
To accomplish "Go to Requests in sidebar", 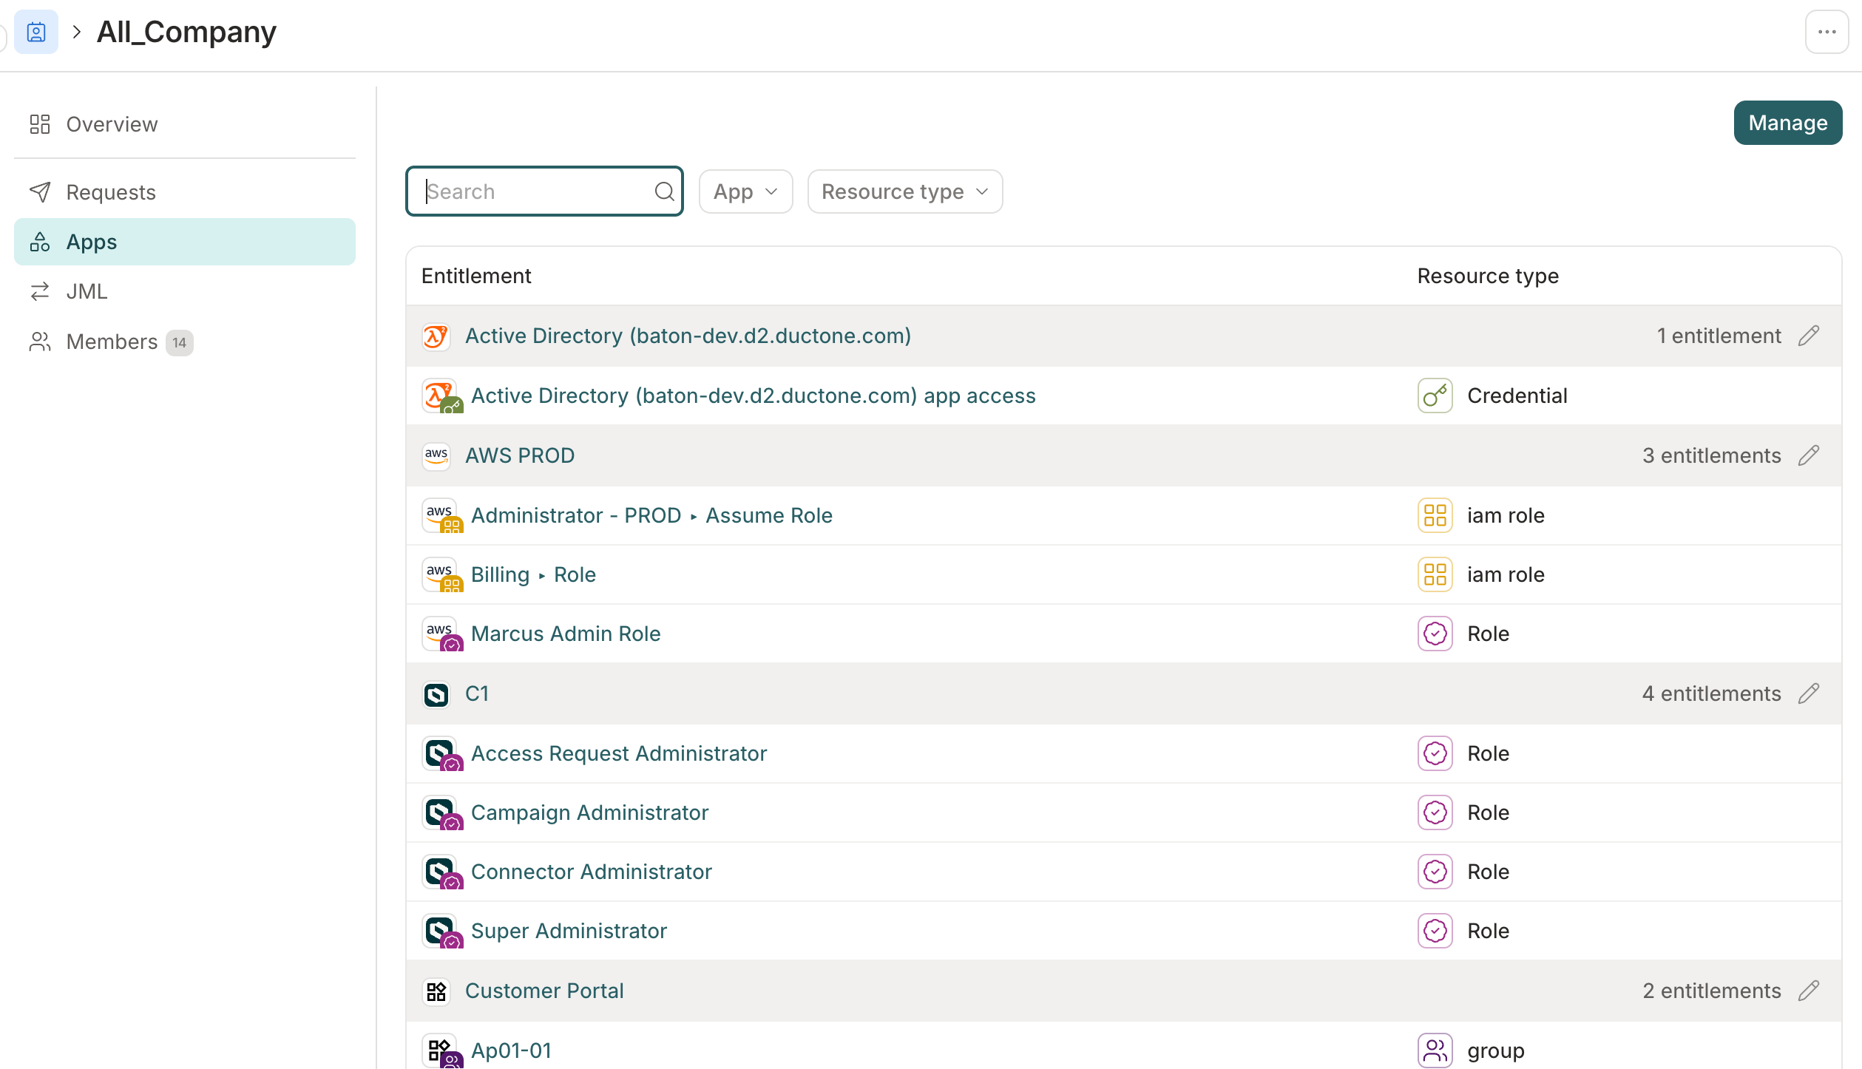I will pos(185,192).
